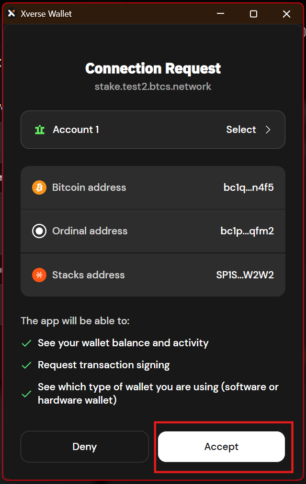
Task: Click the Bitcoin icon beside Bitcoin address
Action: point(39,187)
